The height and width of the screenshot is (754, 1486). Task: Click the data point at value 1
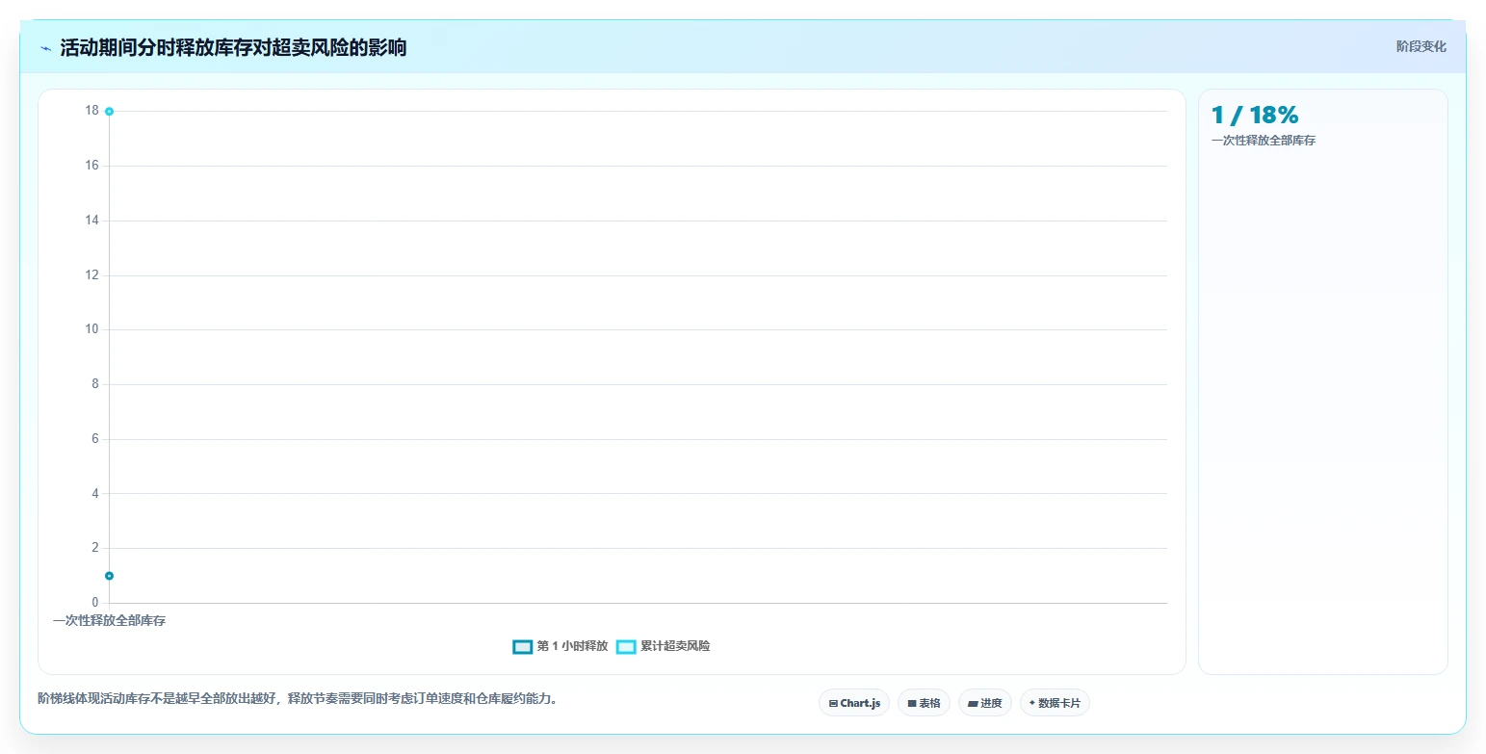[109, 576]
